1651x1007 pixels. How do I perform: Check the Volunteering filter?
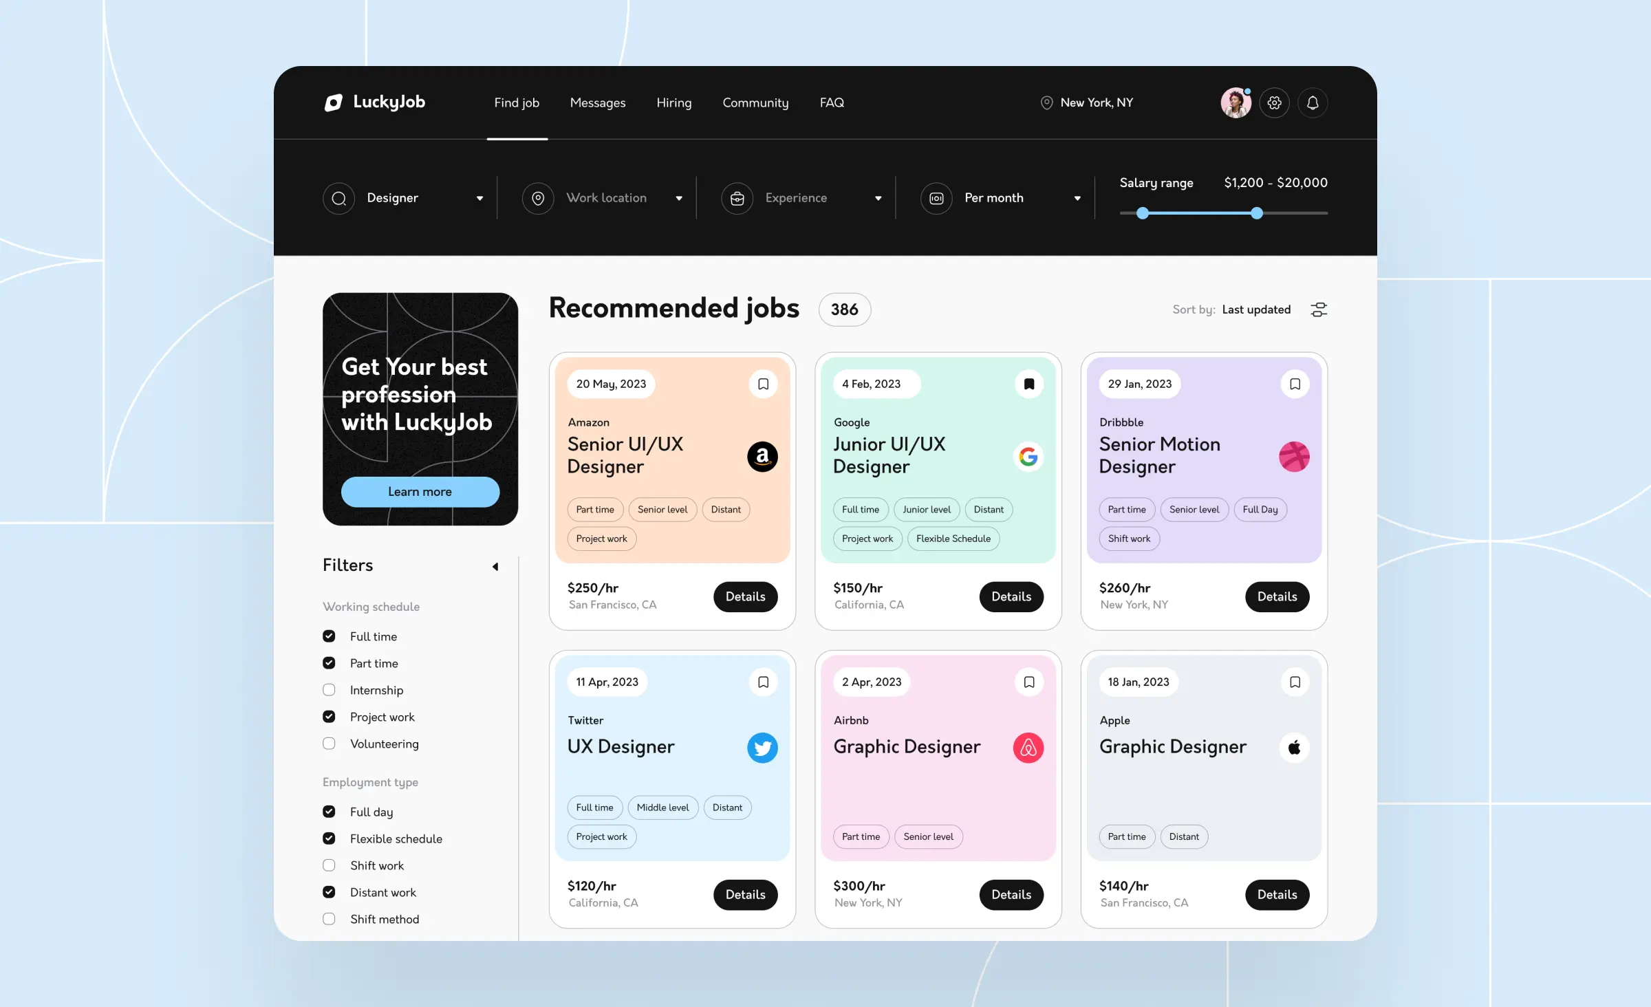329,744
